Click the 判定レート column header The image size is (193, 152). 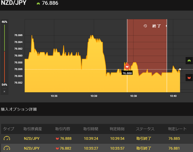177,129
